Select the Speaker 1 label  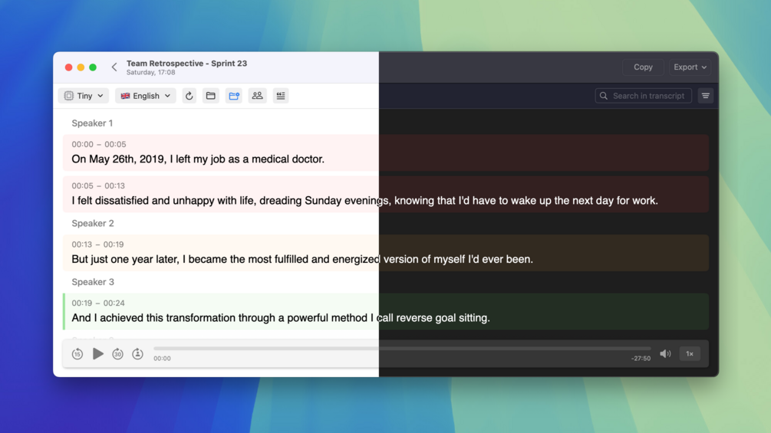[92, 123]
